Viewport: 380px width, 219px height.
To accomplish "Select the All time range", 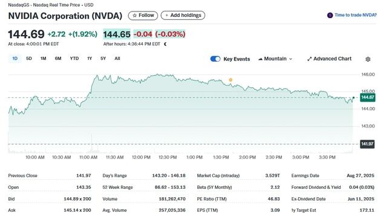I will tap(117, 59).
